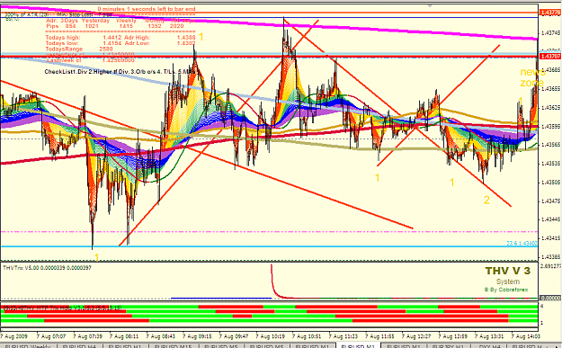Open the EURUSD H4 chart tab
The height and width of the screenshot is (348, 562).
(80, 346)
